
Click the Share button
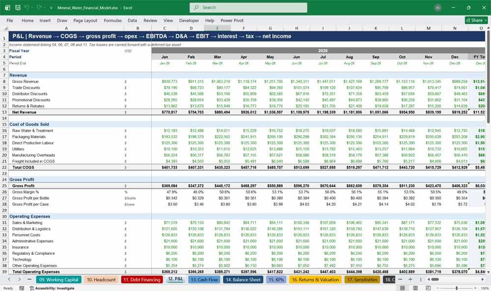476,20
